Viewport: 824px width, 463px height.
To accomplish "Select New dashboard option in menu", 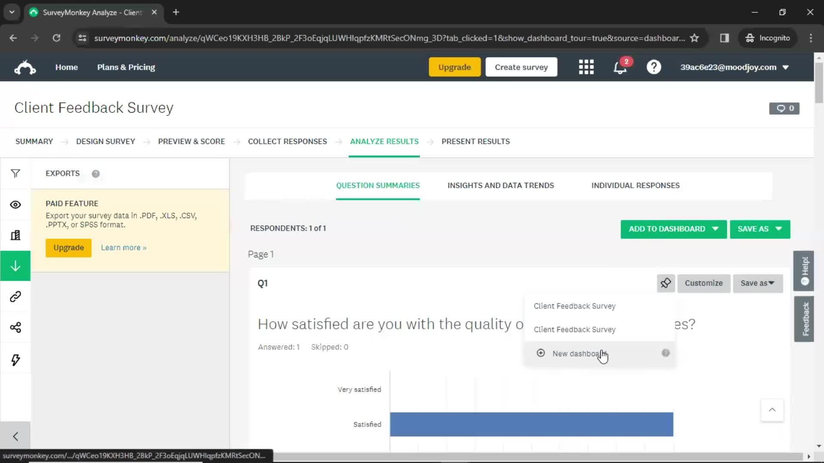I will pyautogui.click(x=580, y=353).
